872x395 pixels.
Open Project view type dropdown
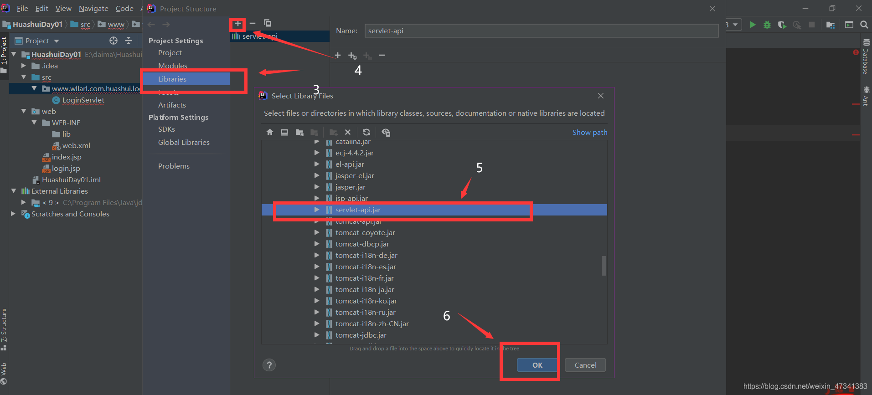pyautogui.click(x=37, y=41)
